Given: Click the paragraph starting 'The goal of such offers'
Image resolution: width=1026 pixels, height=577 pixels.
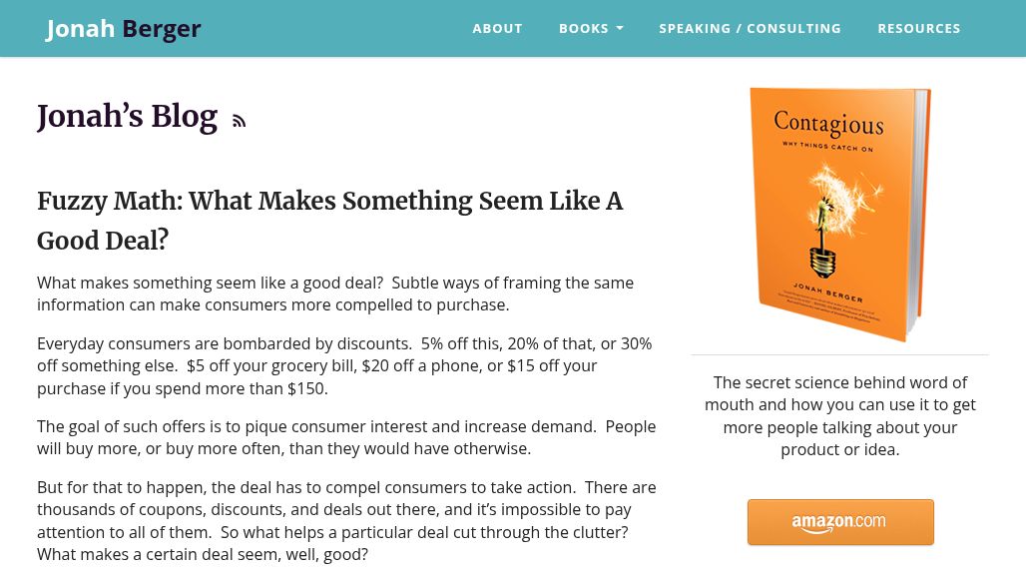Looking at the screenshot, I should [346, 437].
